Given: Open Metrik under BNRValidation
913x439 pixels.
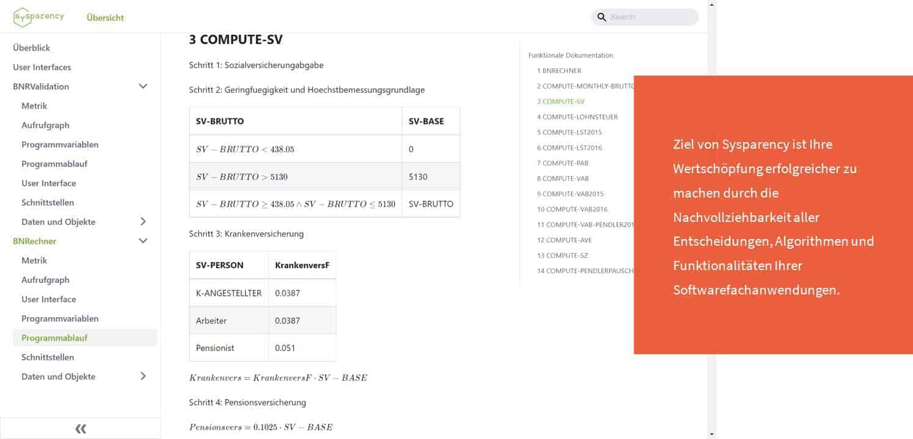Looking at the screenshot, I should pyautogui.click(x=34, y=105).
